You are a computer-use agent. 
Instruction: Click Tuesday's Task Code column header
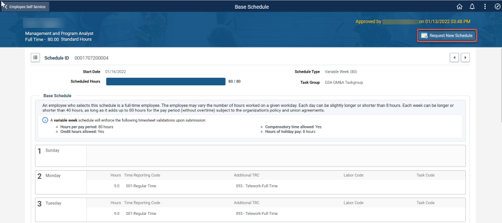click(425, 203)
